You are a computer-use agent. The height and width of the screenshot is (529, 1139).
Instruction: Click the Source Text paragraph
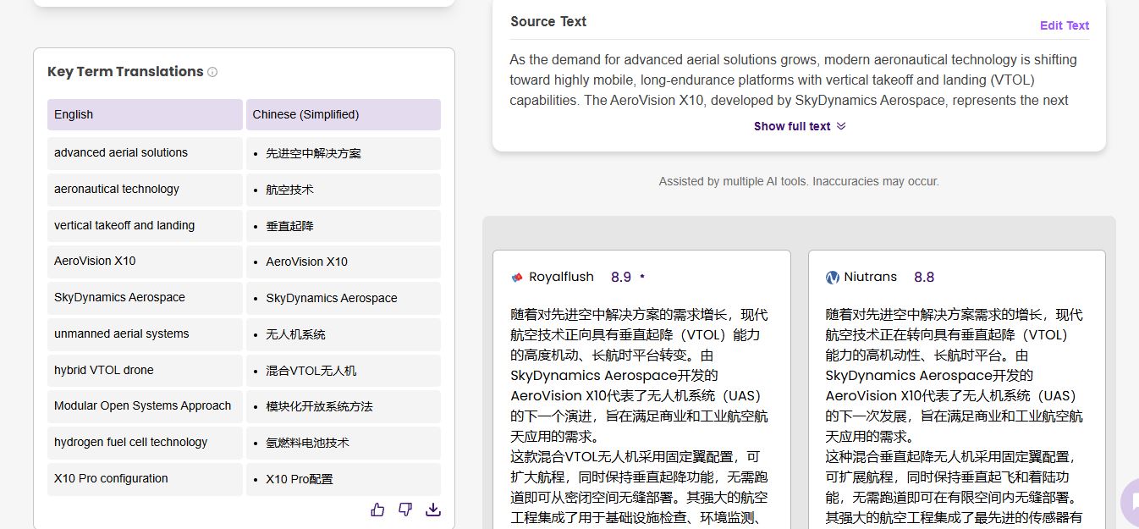pos(793,80)
